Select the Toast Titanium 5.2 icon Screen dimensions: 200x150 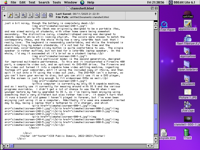(187, 38)
